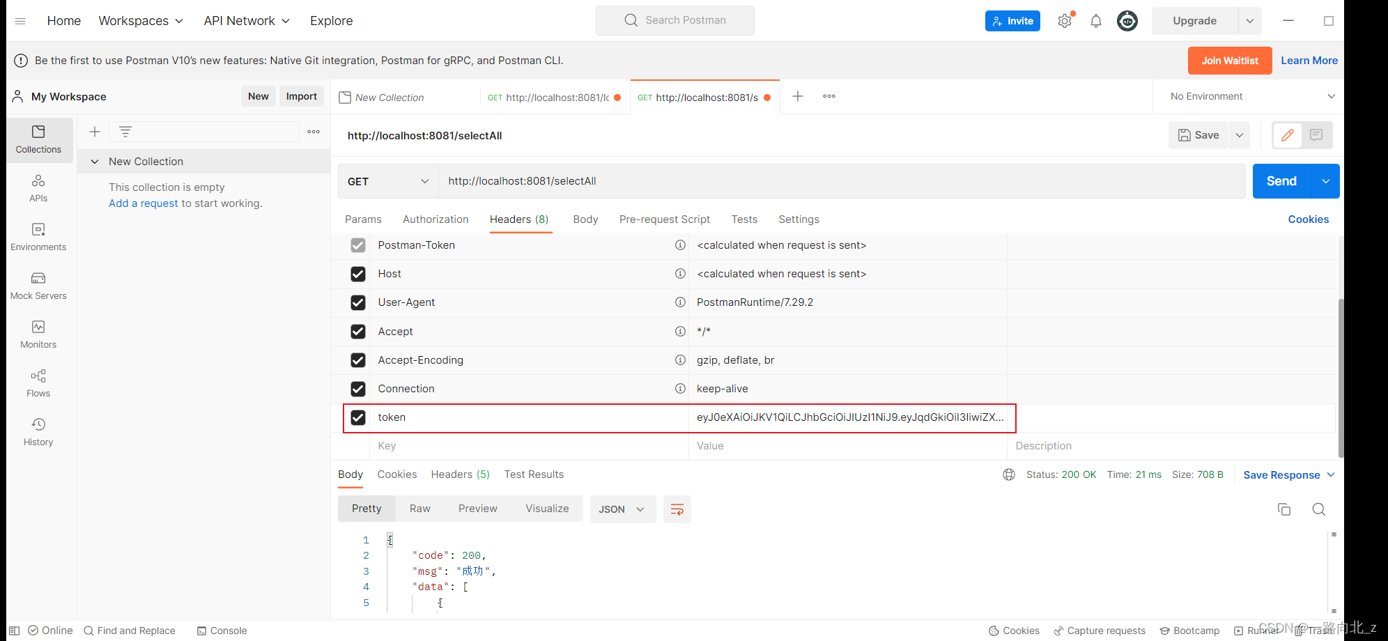Open Monitors in the sidebar
Image resolution: width=1388 pixels, height=641 pixels.
pos(38,335)
